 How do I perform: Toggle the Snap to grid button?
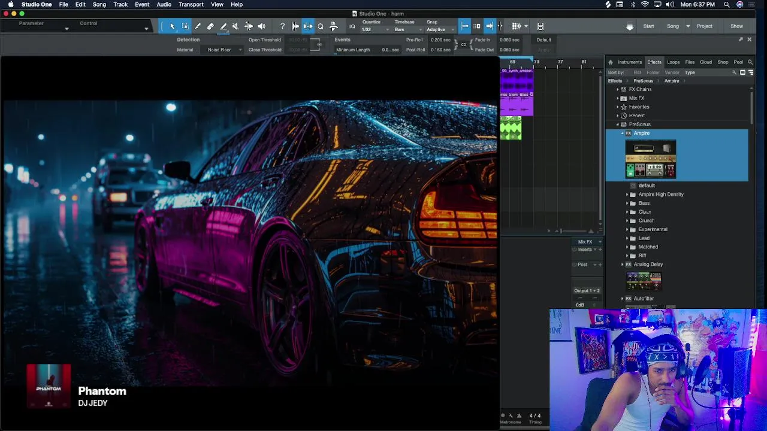point(464,26)
